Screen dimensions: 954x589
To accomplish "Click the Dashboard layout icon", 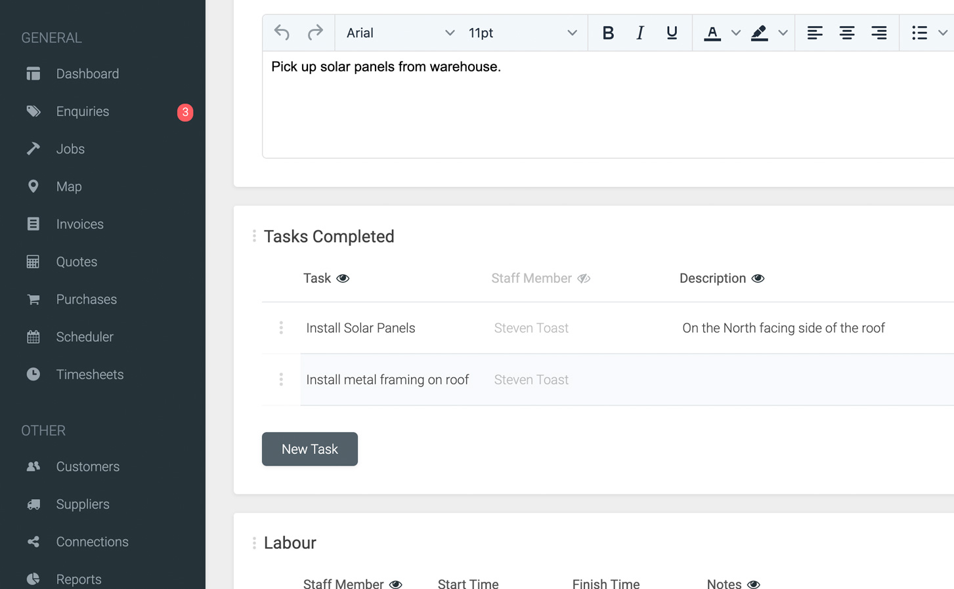I will point(33,73).
